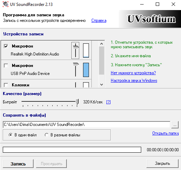Viewport: 181px width, 170px height.
Task: Click the UV SoundRecorder app icon in title bar
Action: pyautogui.click(x=6, y=4)
